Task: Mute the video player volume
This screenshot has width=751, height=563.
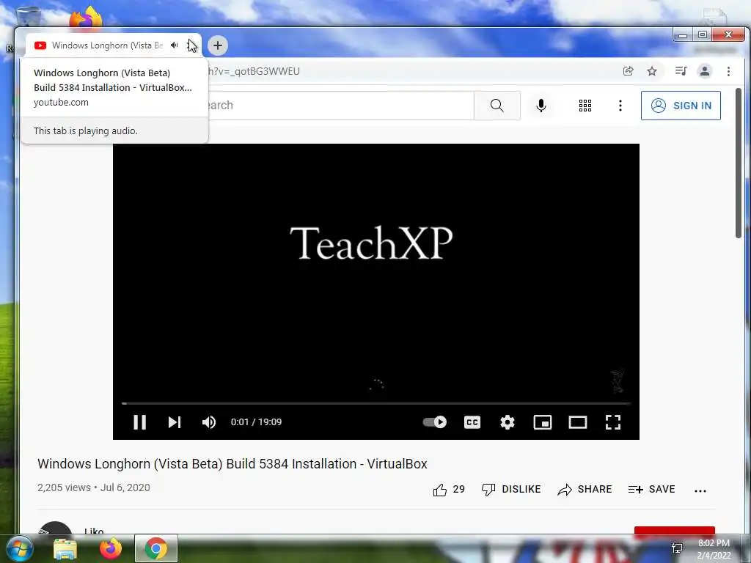Action: [209, 422]
